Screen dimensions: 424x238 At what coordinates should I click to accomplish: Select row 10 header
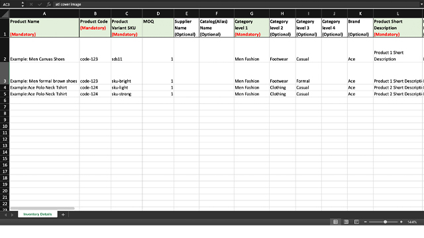pos(5,126)
